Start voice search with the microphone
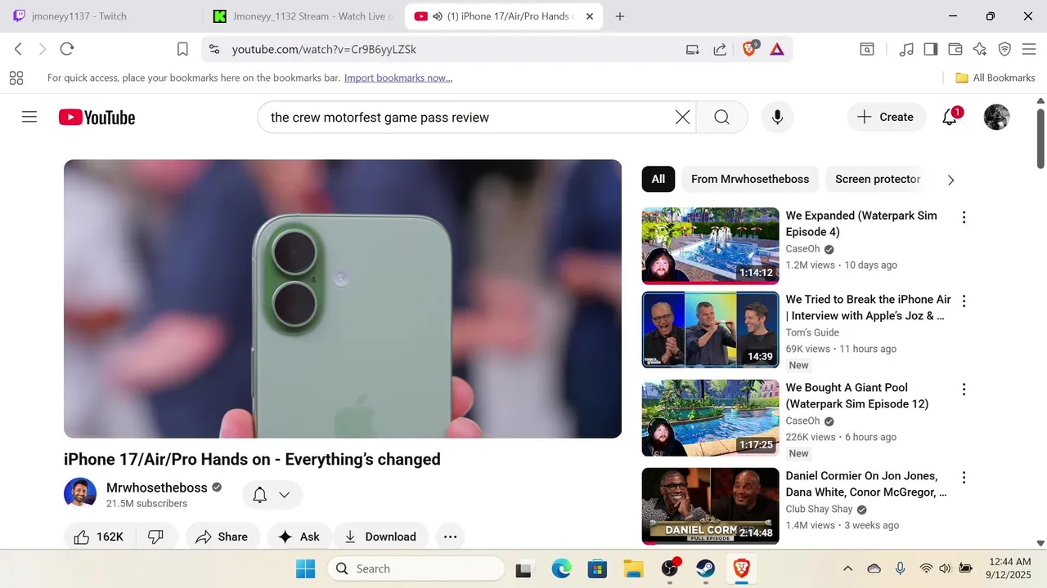The width and height of the screenshot is (1047, 588). [x=777, y=117]
